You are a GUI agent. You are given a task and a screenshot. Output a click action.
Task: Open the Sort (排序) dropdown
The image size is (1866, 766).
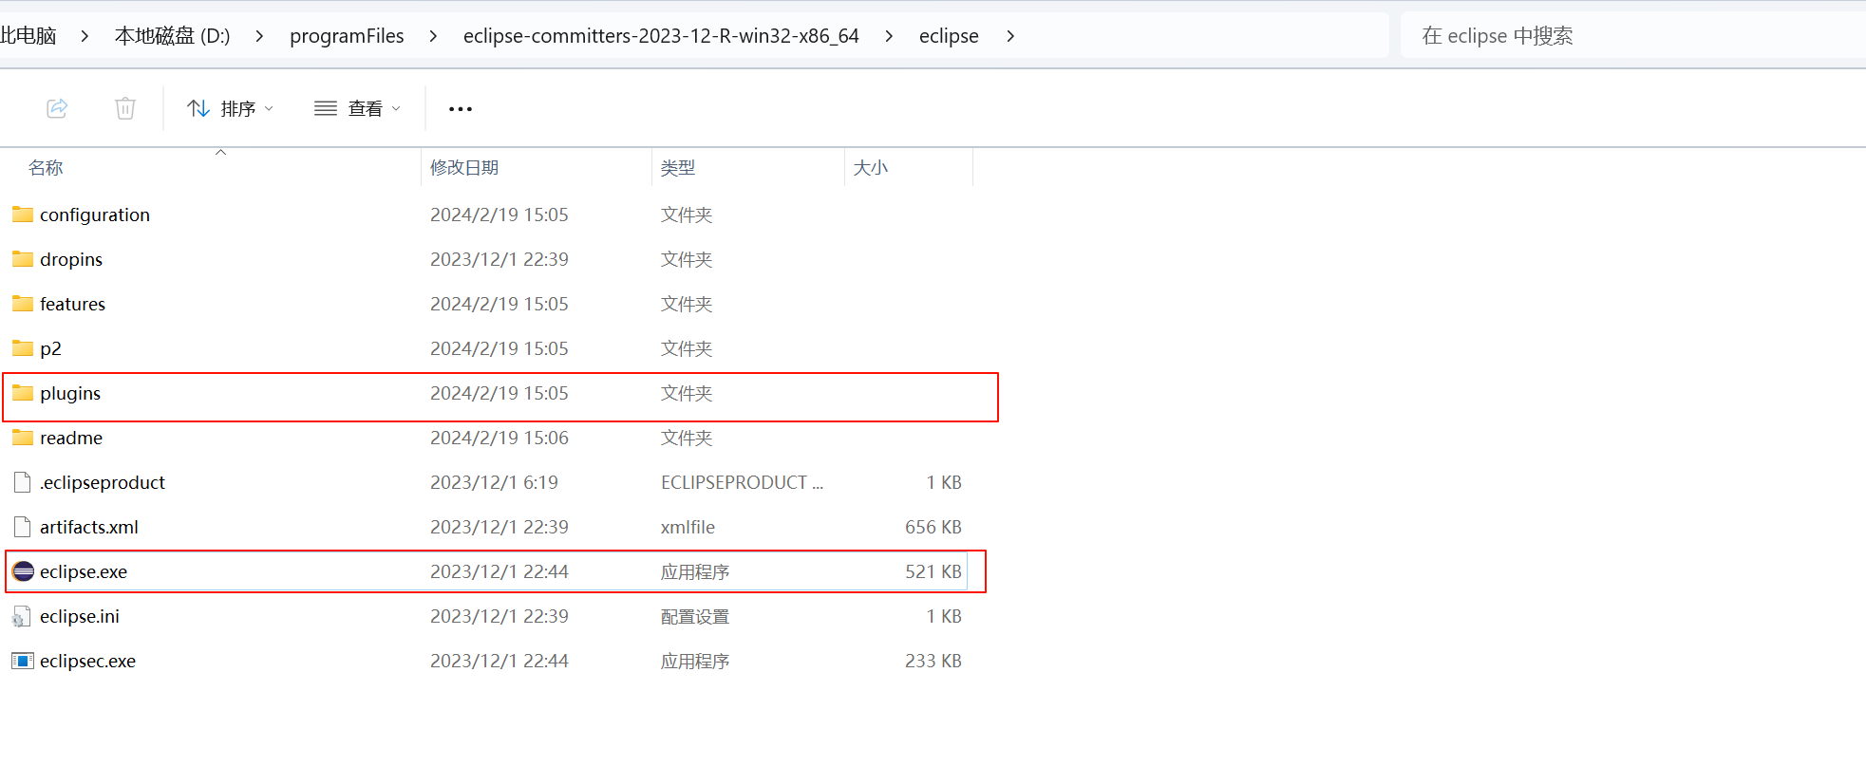pyautogui.click(x=231, y=108)
